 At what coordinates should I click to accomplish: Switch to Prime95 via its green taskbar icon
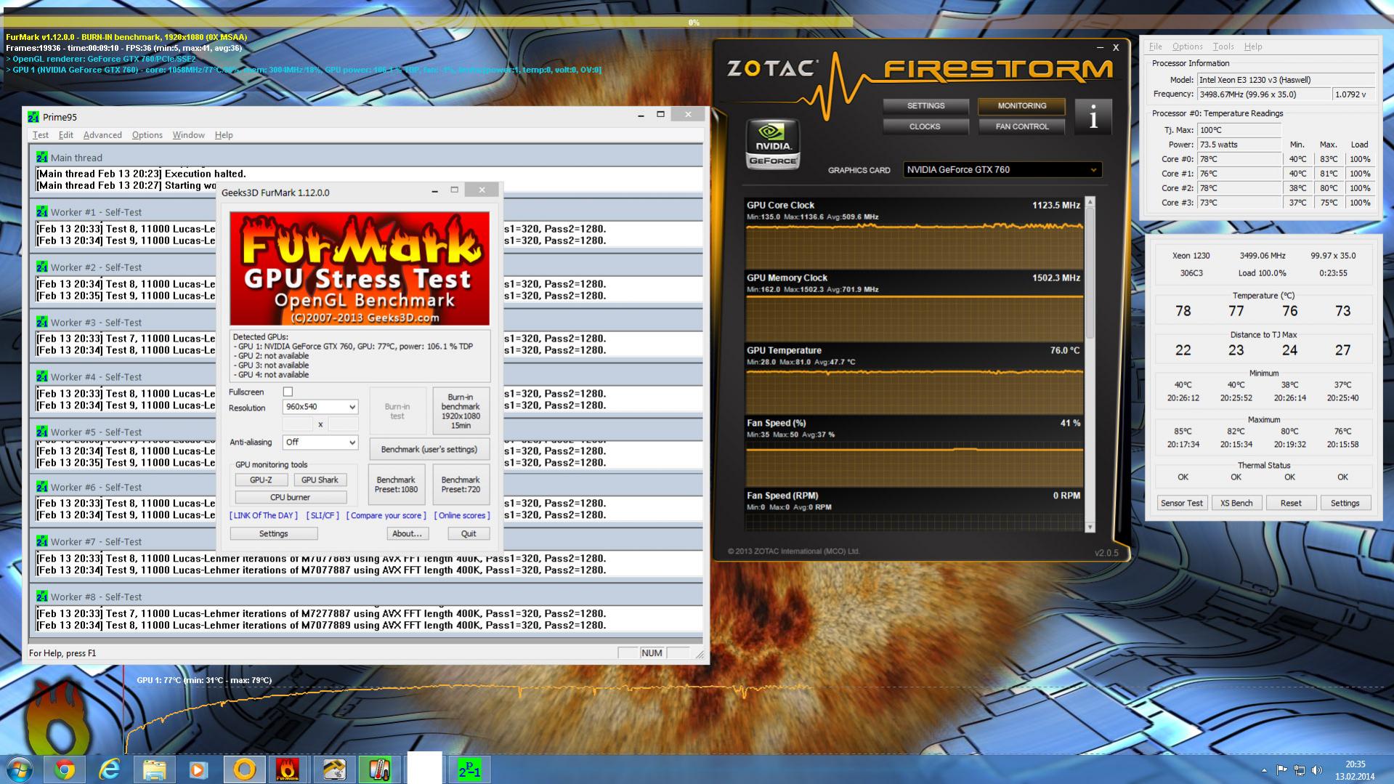[469, 769]
